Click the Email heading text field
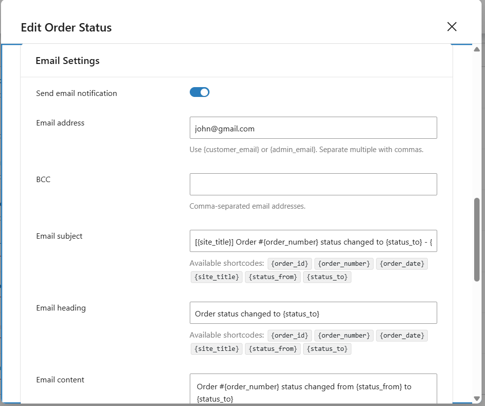This screenshot has height=406, width=485. (x=313, y=312)
